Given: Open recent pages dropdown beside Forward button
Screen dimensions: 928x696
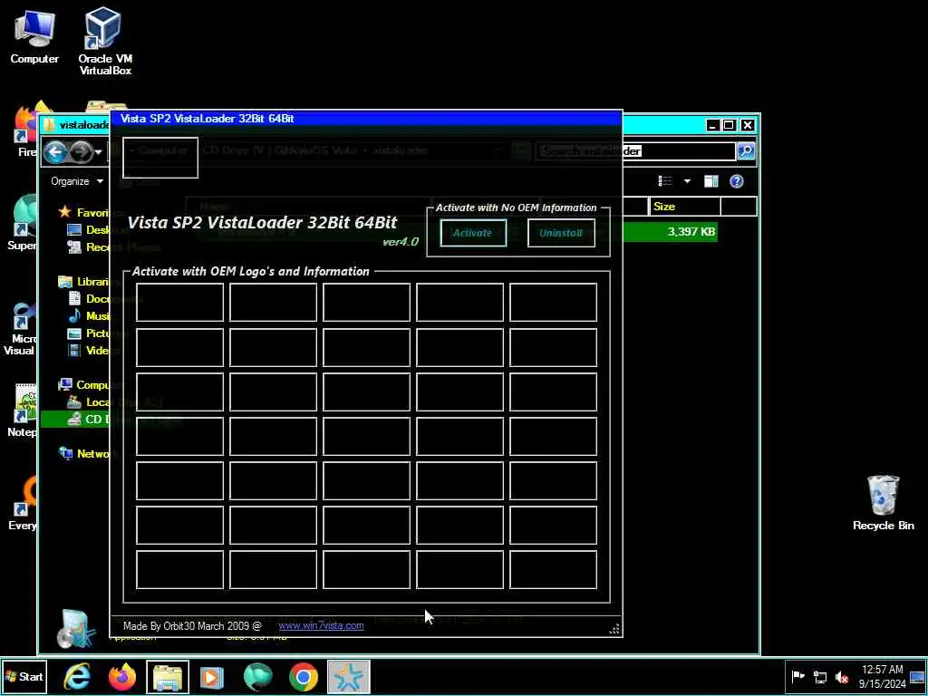Looking at the screenshot, I should point(98,152).
